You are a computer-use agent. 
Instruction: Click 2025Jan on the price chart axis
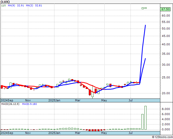click(x=54, y=100)
